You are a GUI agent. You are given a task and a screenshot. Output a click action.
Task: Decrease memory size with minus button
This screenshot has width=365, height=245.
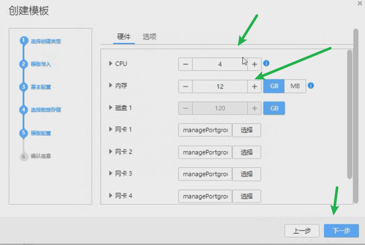pos(186,87)
